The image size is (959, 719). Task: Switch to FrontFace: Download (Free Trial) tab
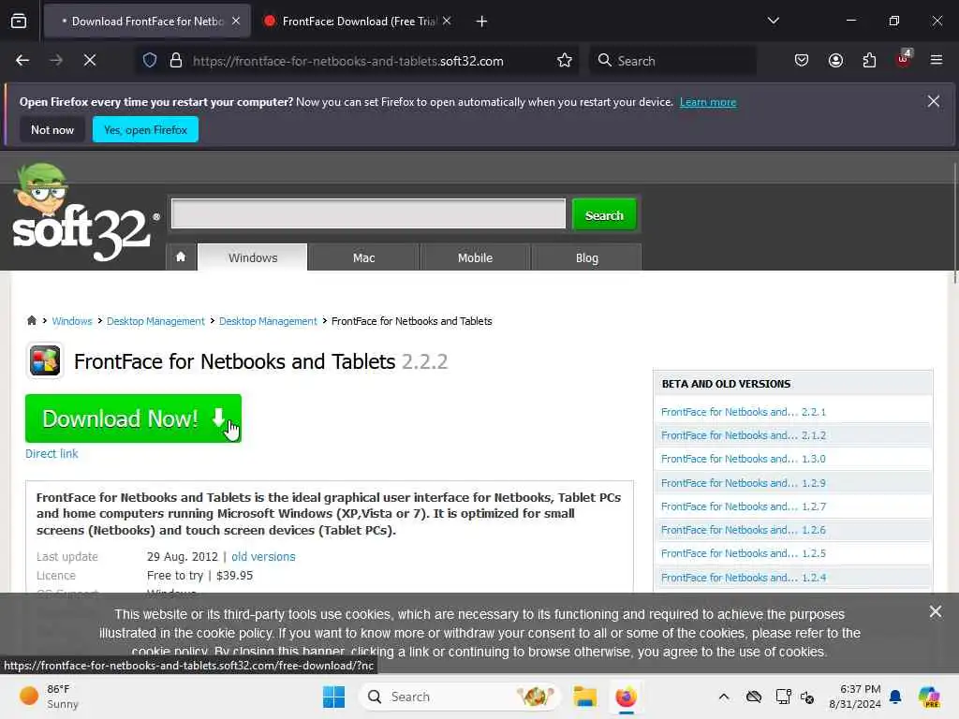coord(359,22)
